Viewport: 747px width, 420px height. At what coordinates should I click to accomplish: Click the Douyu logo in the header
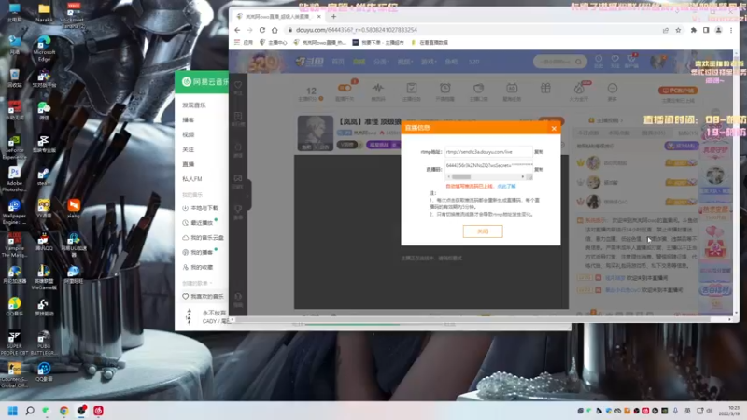[310, 62]
